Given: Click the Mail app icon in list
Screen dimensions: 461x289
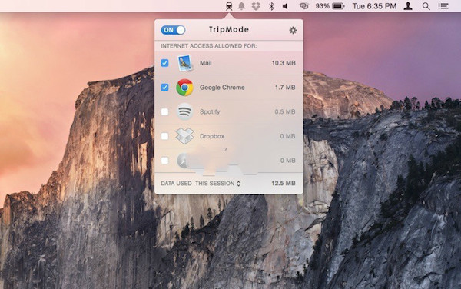Looking at the screenshot, I should tap(185, 63).
